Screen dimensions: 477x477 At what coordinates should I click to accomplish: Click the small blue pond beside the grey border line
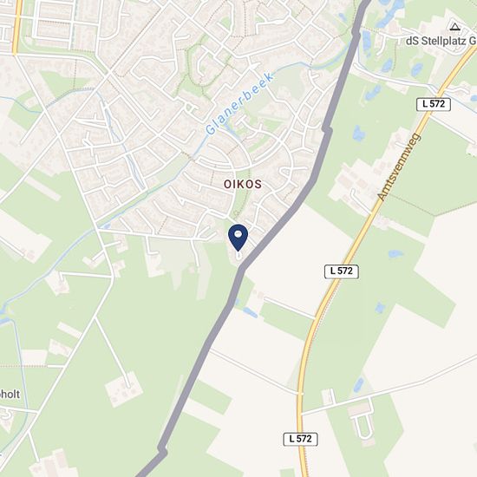250,312
